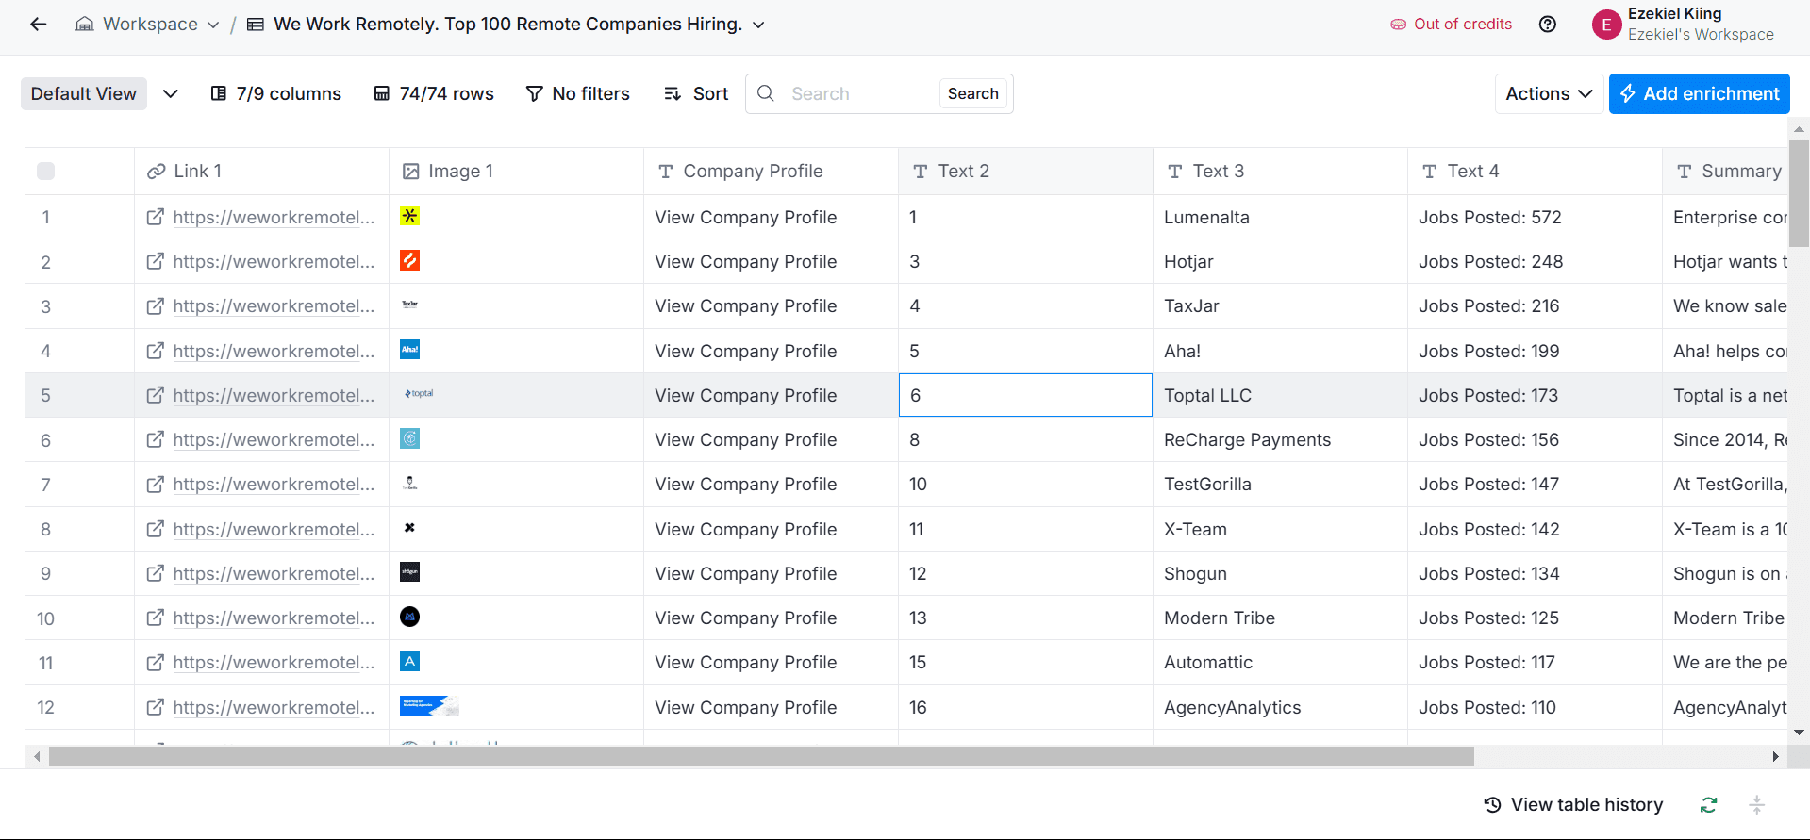Click the horizontal scrollbar left arrow
This screenshot has height=840, width=1810.
(37, 756)
